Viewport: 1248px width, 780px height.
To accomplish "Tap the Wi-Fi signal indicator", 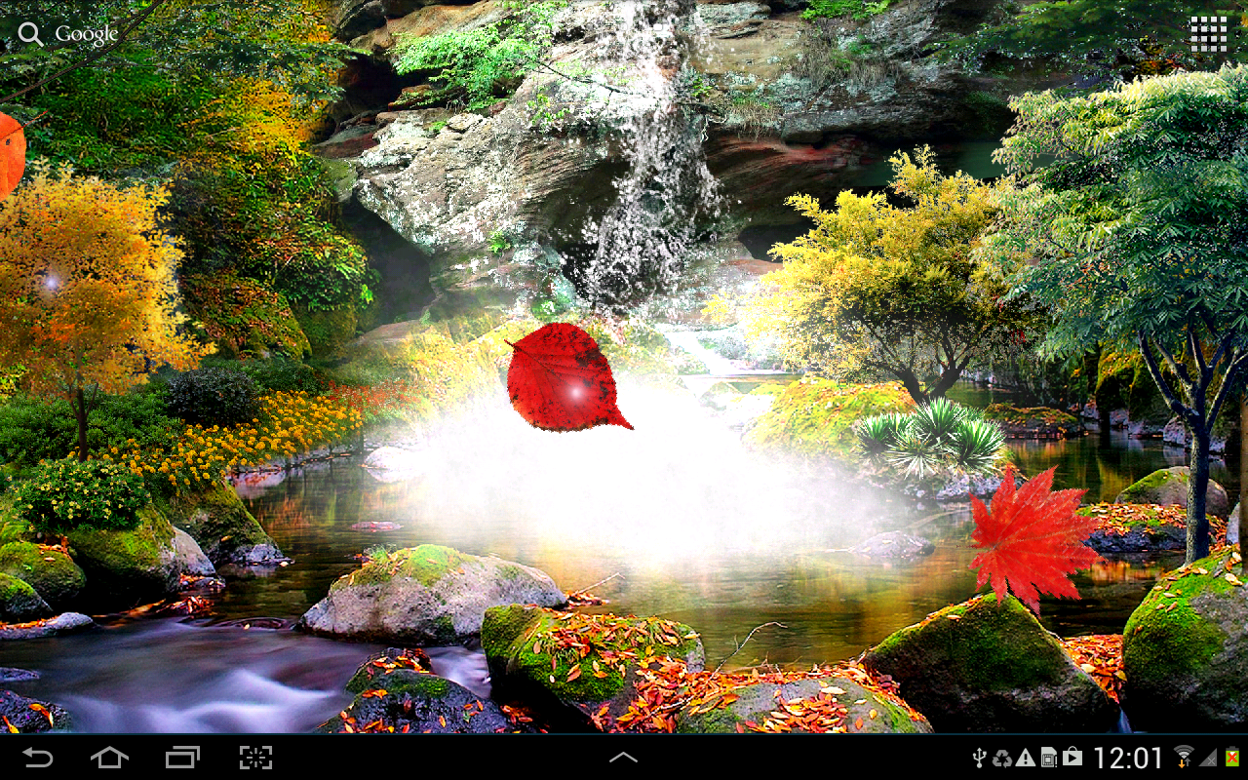I will [1185, 758].
